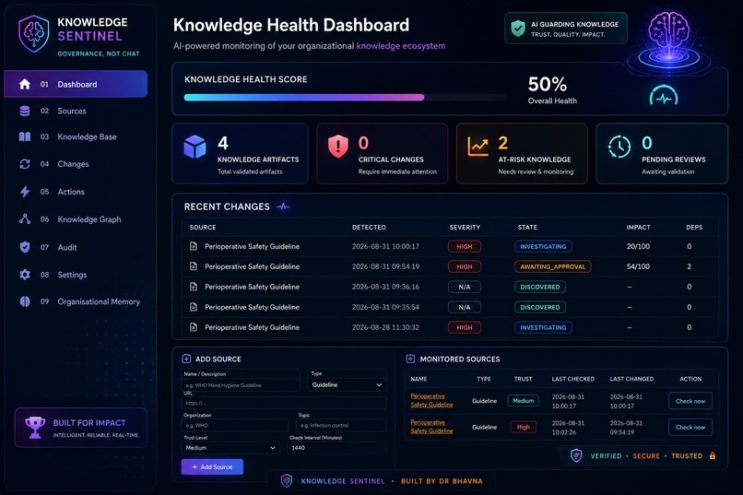This screenshot has width=743, height=495.
Task: Click the Knowledge Graph nodes icon
Action: [x=25, y=218]
